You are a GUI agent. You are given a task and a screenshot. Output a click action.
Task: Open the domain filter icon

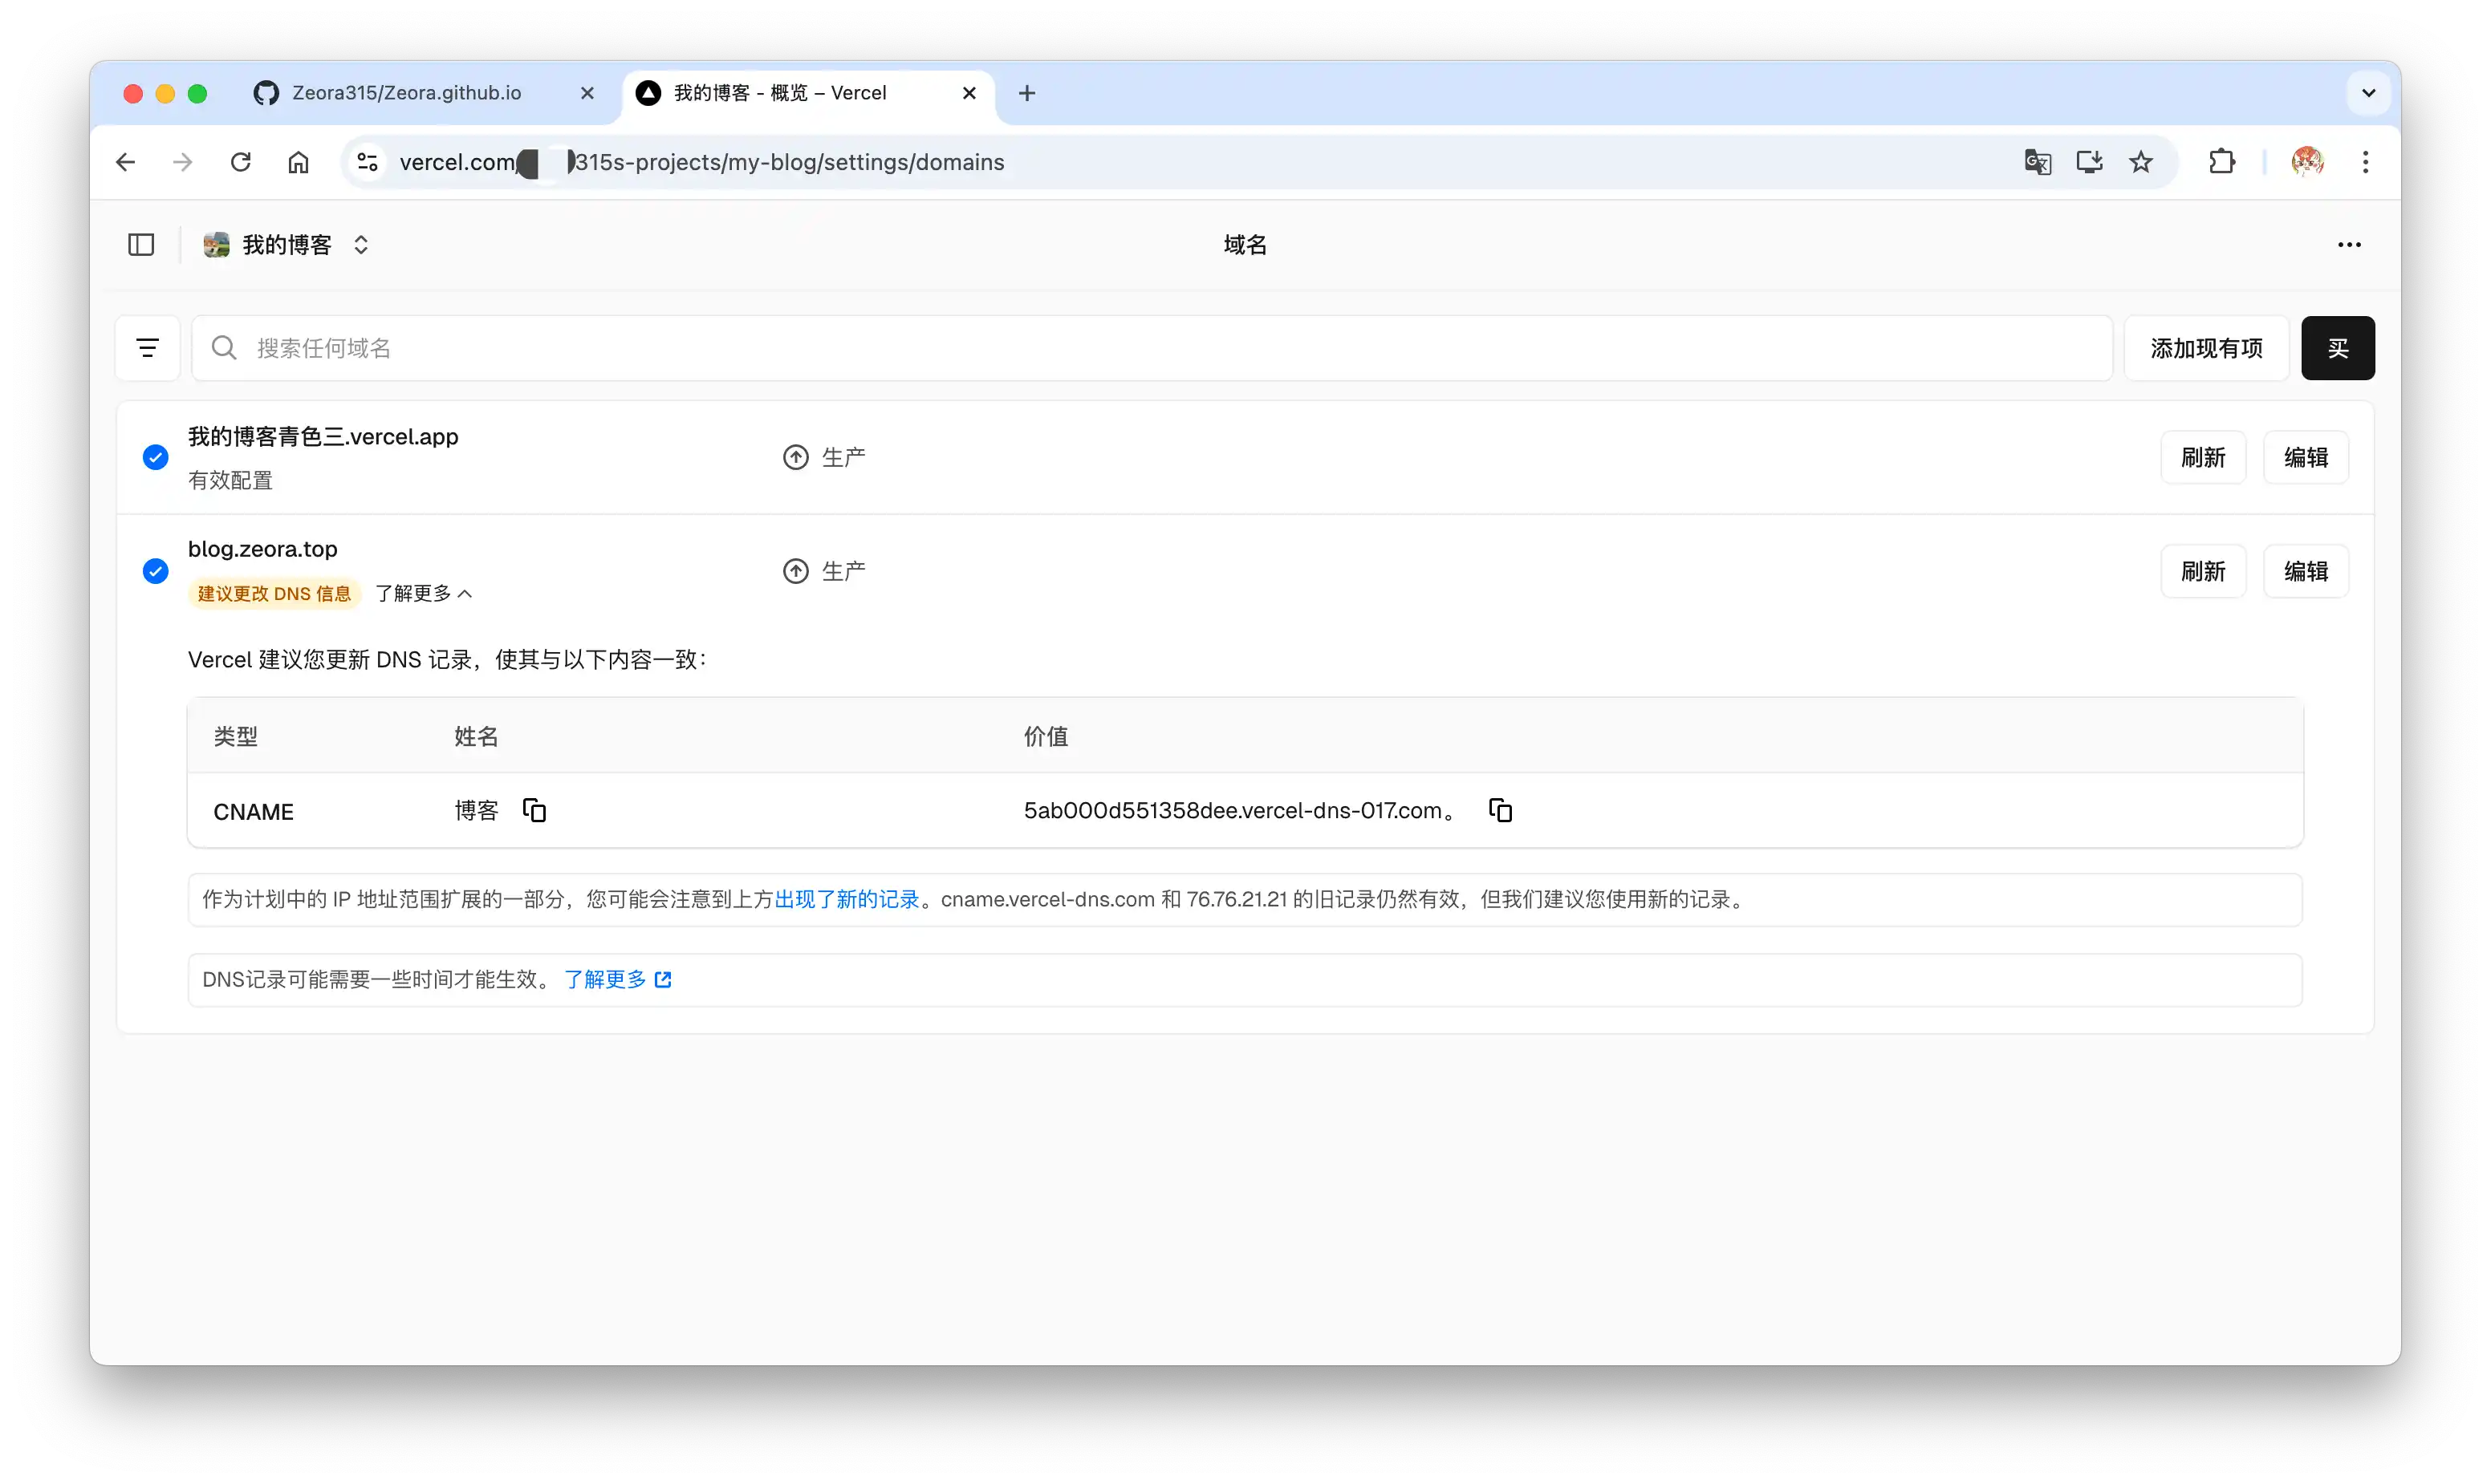(148, 348)
